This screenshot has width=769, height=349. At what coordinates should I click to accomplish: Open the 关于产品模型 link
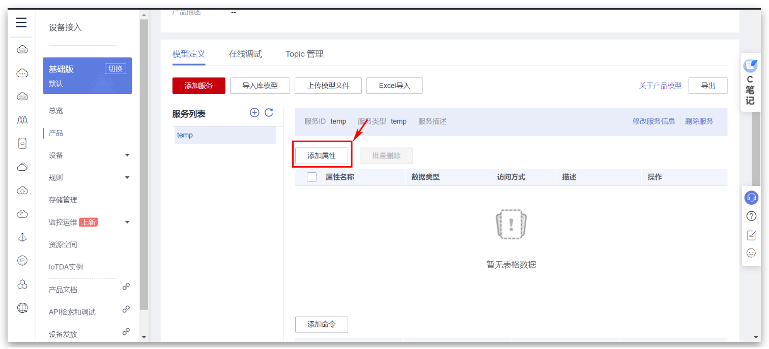coord(660,86)
